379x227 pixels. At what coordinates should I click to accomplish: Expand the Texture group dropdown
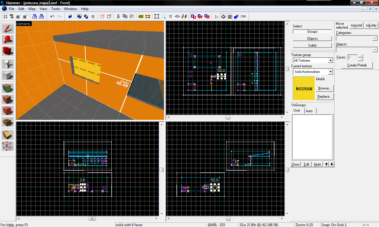pos(330,61)
